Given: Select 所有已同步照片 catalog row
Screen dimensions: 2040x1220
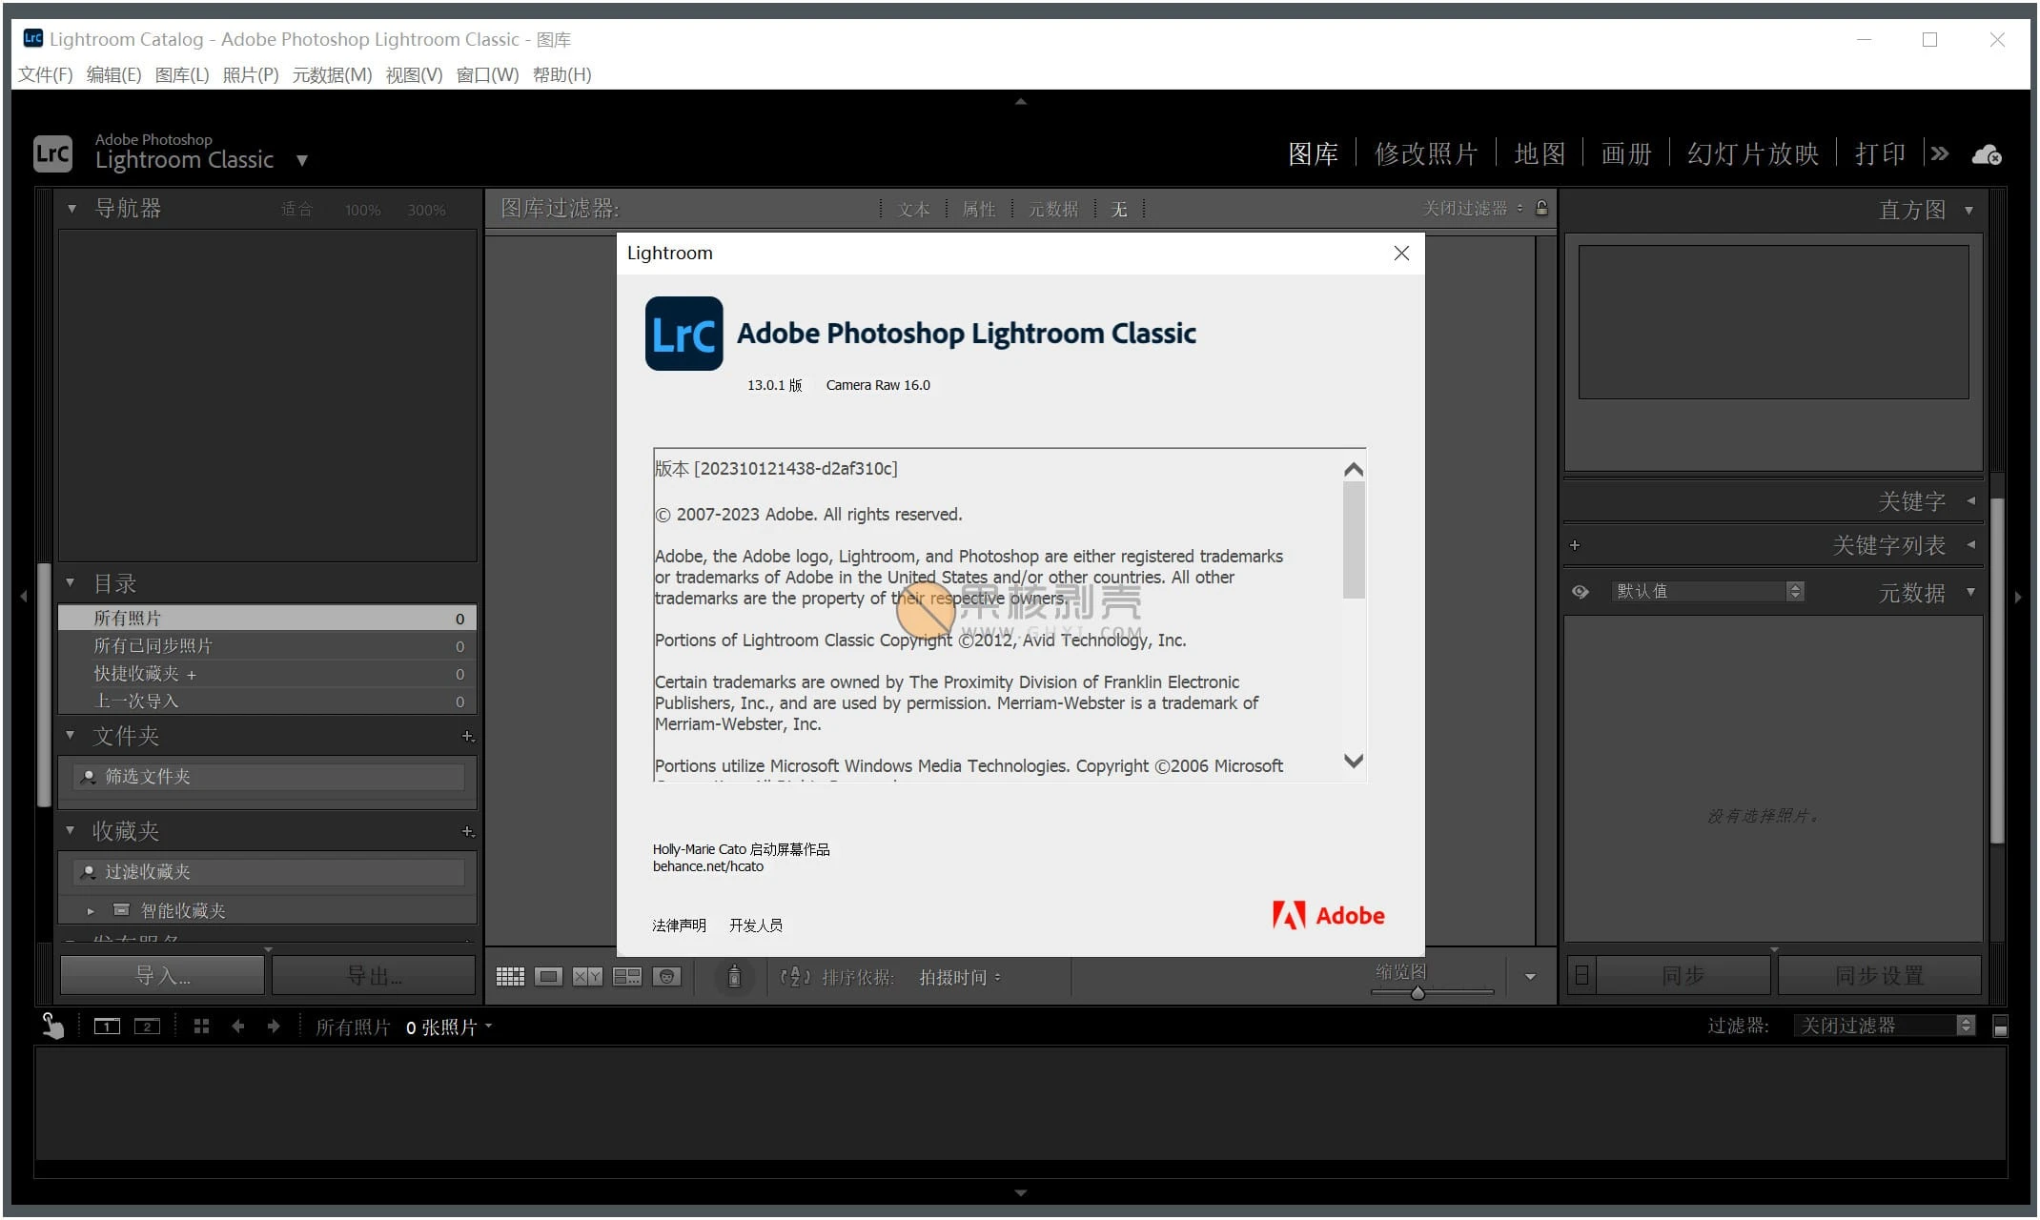Looking at the screenshot, I should point(267,646).
